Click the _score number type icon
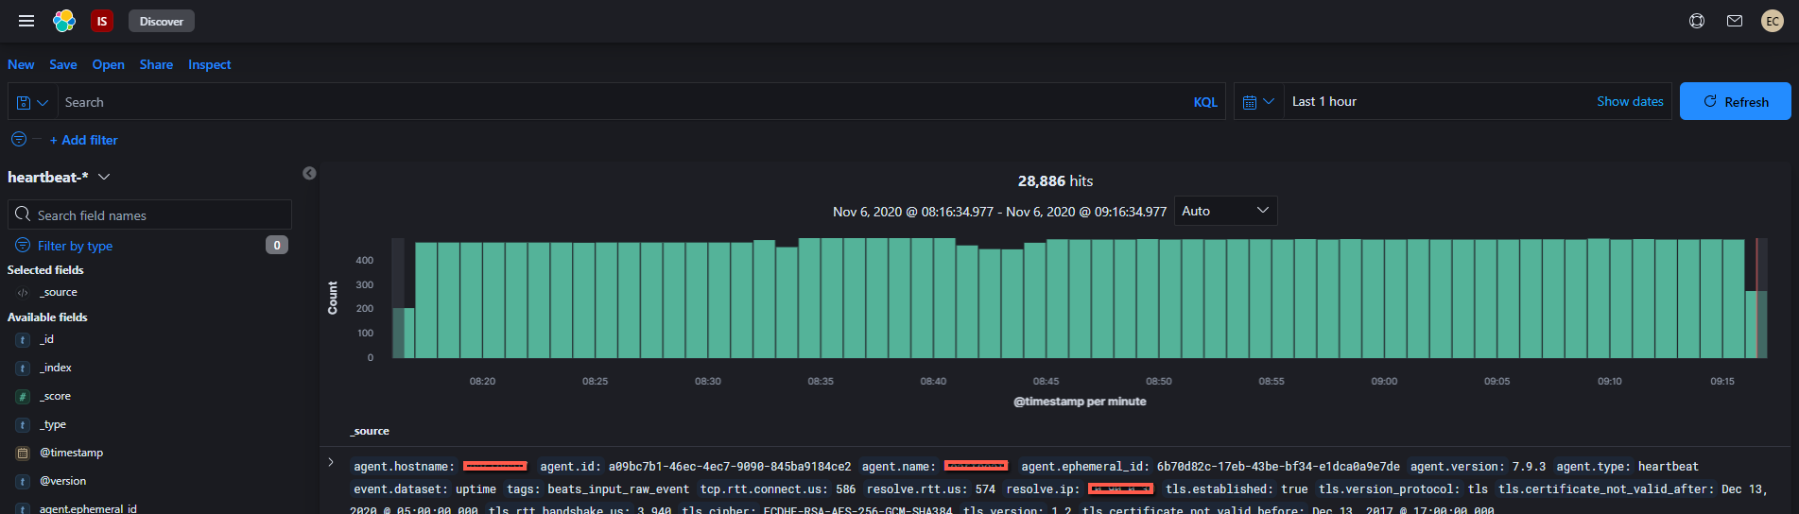Image resolution: width=1799 pixels, height=514 pixels. pos(23,396)
